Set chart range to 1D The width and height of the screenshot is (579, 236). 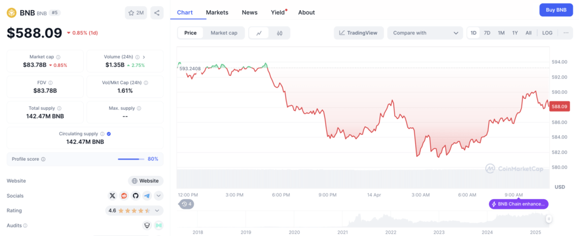click(473, 33)
